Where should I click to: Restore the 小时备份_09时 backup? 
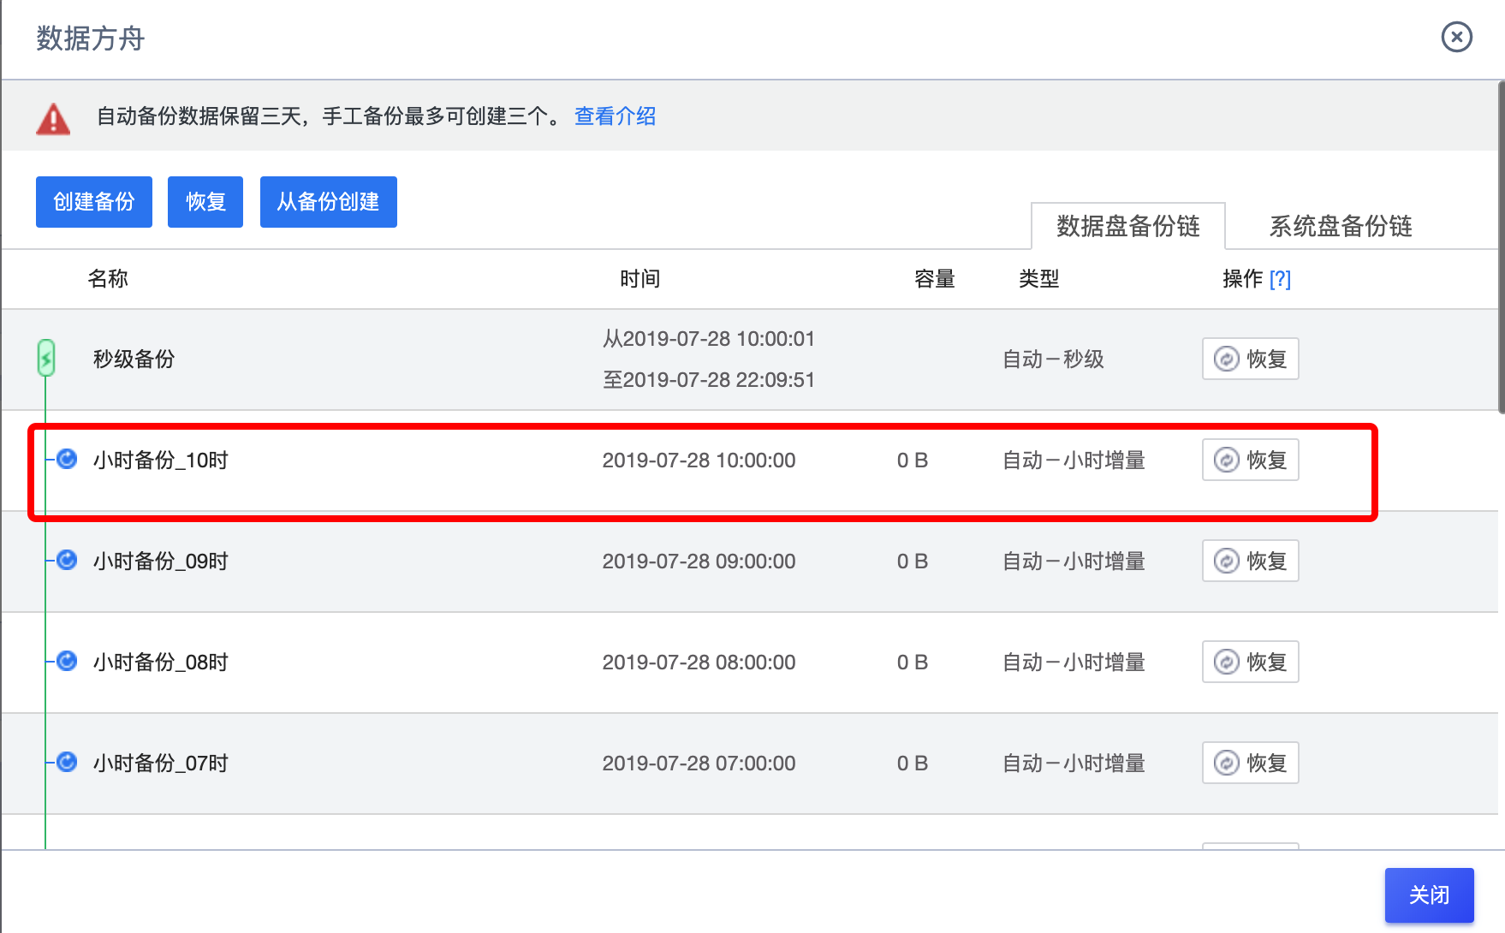point(1251,561)
